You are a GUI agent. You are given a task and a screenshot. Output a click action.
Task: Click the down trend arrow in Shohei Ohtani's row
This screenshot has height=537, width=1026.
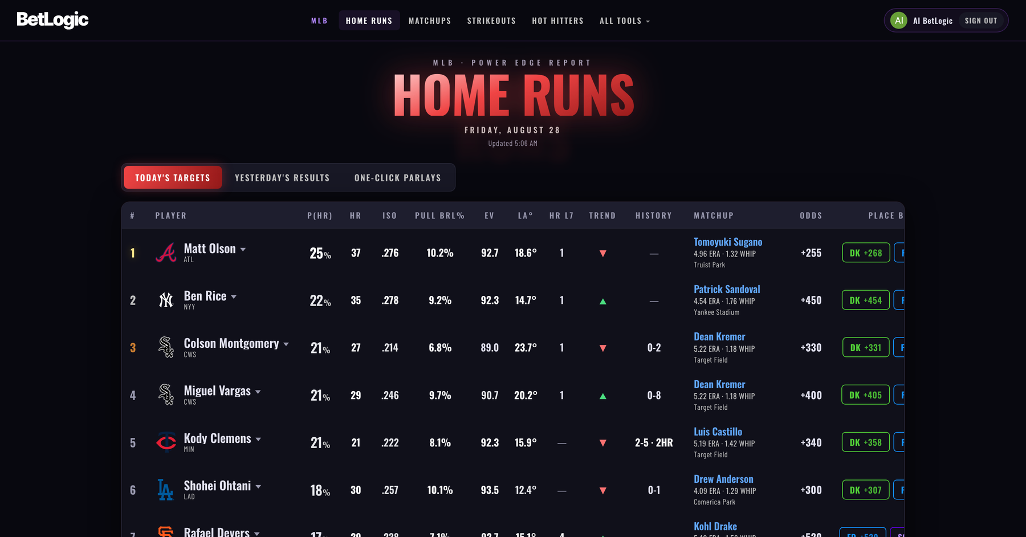coord(602,490)
